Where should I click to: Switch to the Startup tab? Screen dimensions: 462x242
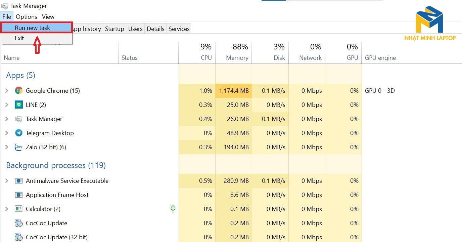(114, 29)
